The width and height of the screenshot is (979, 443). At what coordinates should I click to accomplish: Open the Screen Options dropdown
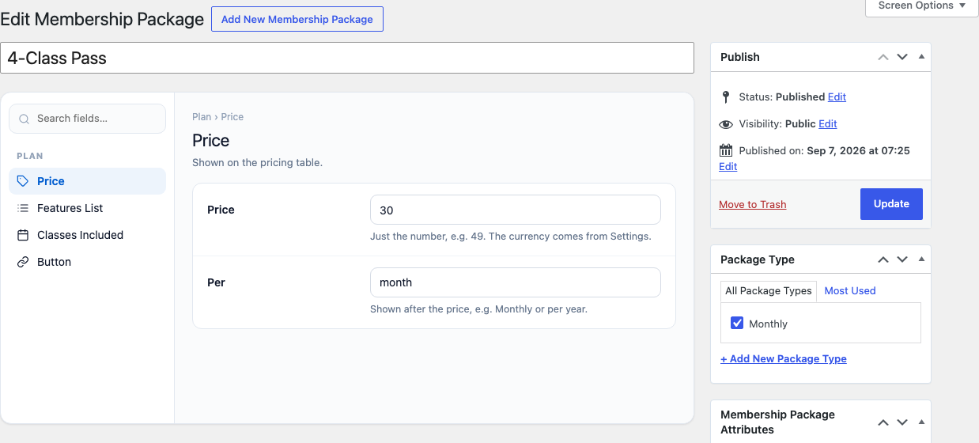(922, 6)
